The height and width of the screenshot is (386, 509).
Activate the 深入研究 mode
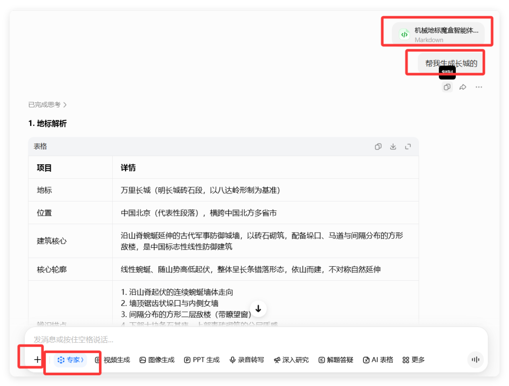[x=291, y=360]
